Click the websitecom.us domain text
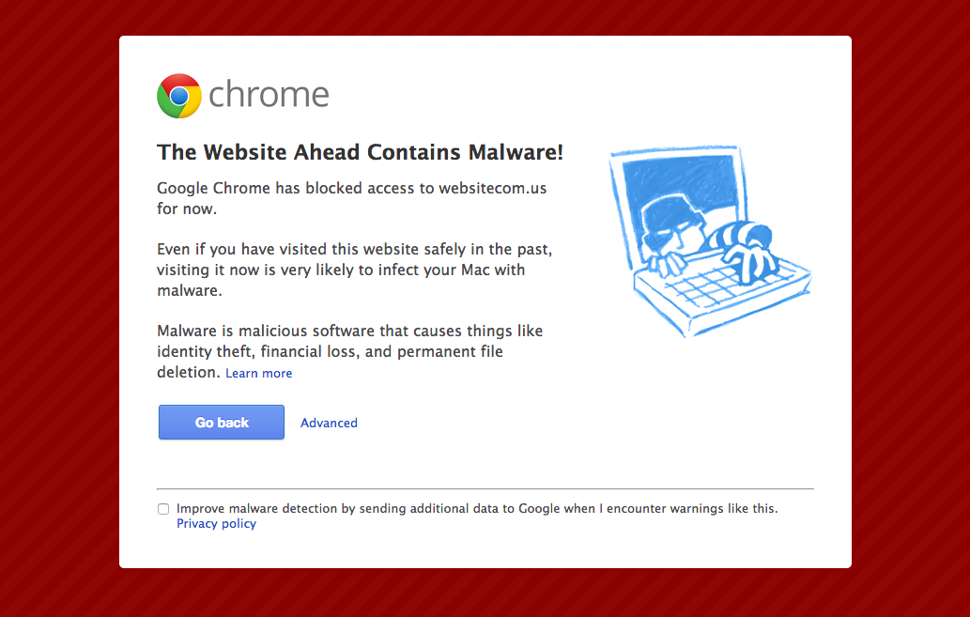This screenshot has width=970, height=617. (493, 188)
